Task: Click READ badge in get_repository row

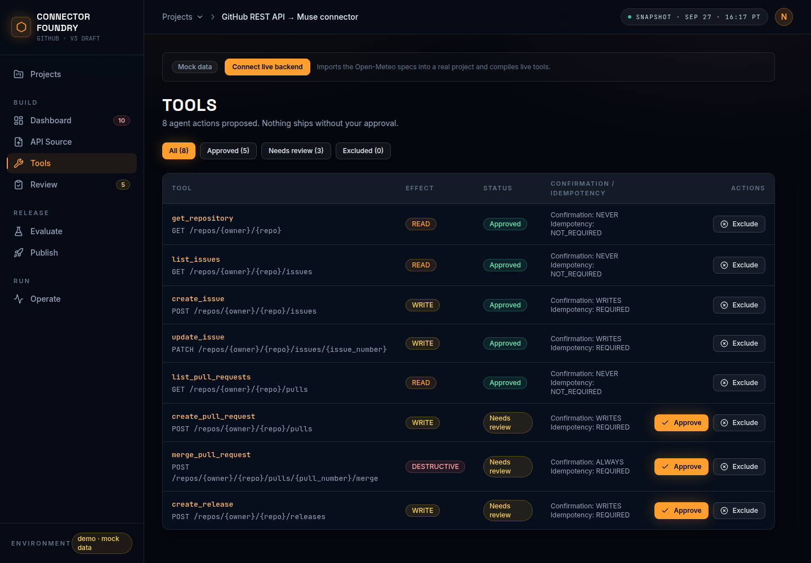Action: pyautogui.click(x=421, y=224)
